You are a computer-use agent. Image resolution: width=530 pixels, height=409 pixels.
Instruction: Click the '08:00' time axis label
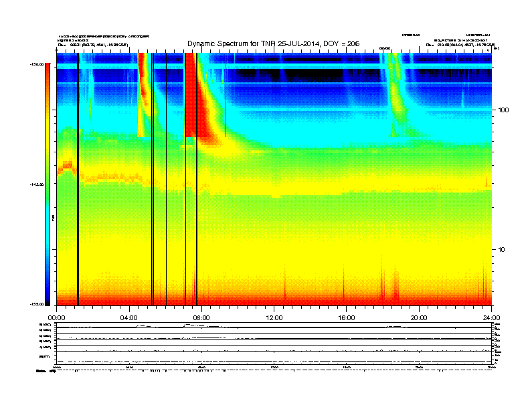pos(201,318)
